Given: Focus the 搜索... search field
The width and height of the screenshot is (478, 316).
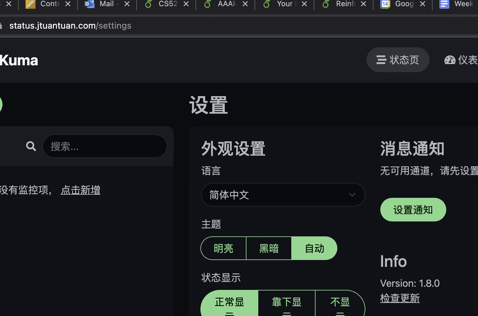Looking at the screenshot, I should click(105, 146).
